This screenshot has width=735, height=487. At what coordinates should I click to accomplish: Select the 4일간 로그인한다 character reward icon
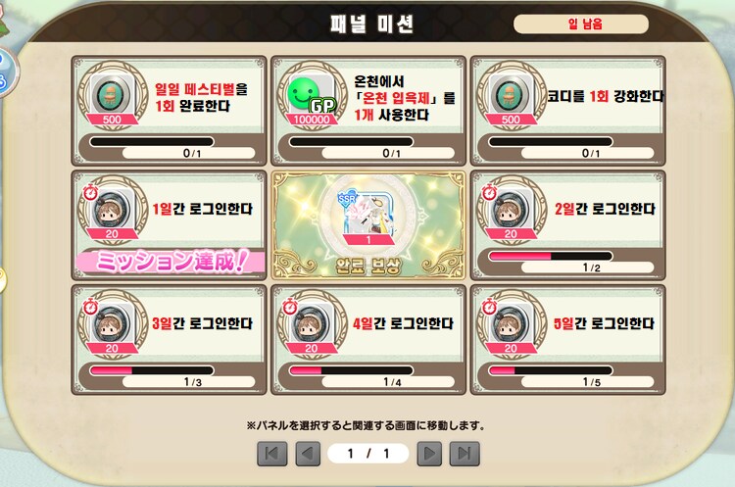[x=312, y=325]
